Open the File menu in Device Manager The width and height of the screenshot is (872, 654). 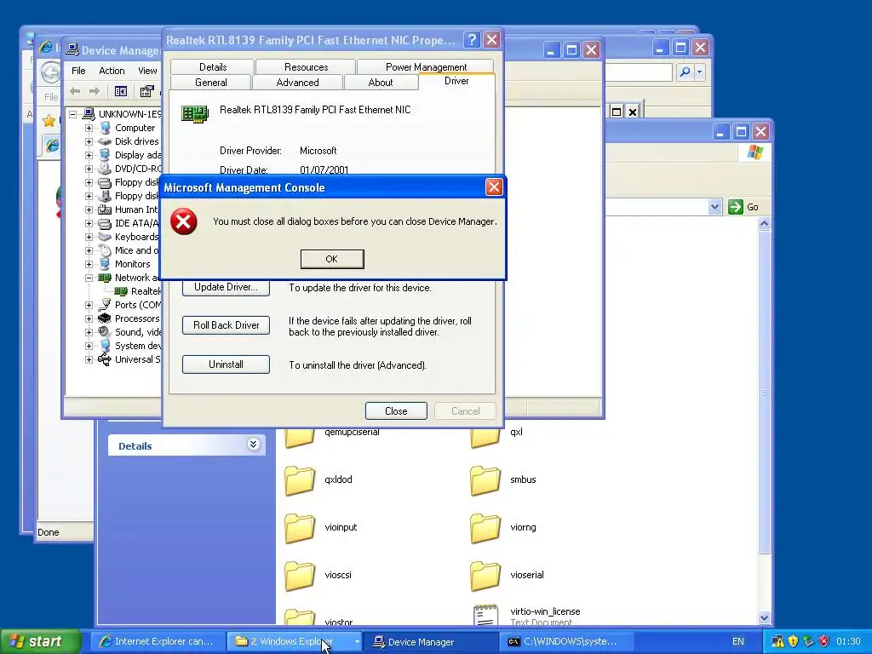click(78, 71)
